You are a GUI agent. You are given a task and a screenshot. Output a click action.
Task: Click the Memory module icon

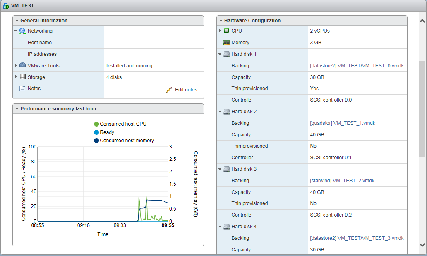227,43
